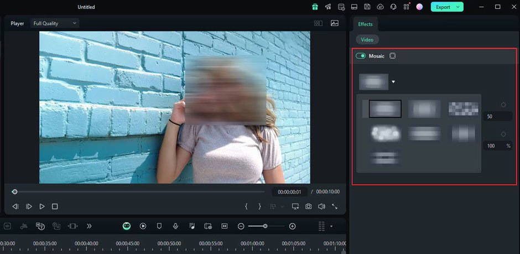Click the audio stretch music note tool

(x=24, y=226)
